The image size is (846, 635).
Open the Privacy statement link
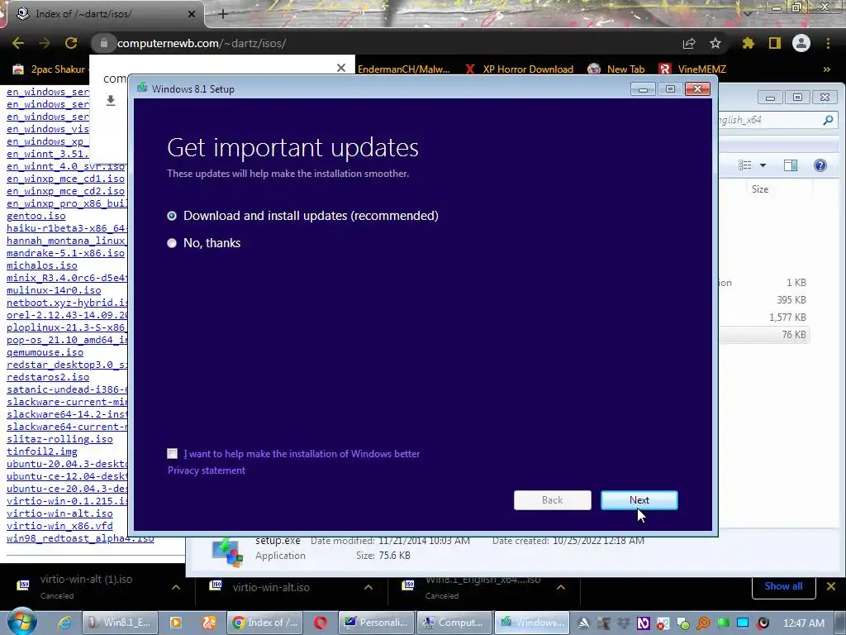click(x=206, y=470)
